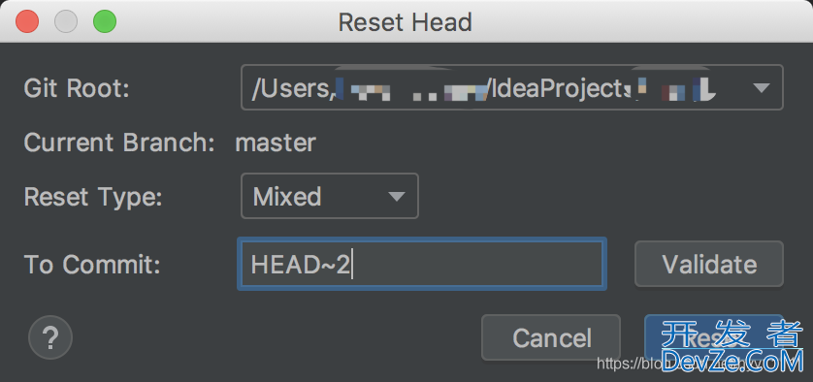Validate the entered commit reference
813x382 pixels.
click(x=709, y=264)
